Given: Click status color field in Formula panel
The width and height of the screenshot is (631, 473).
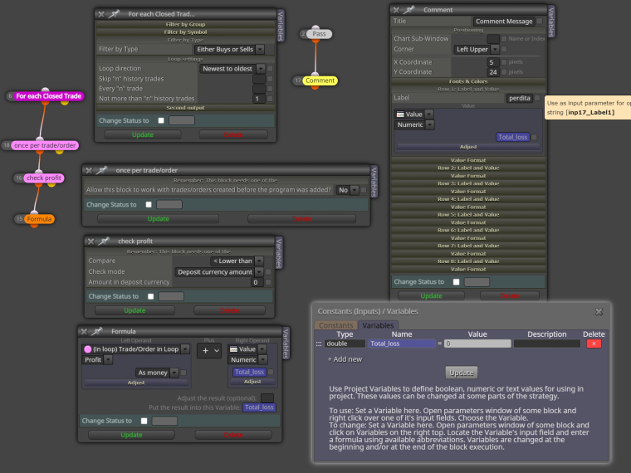Looking at the screenshot, I should 164,421.
